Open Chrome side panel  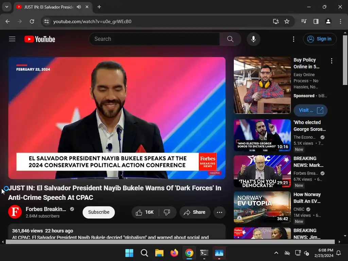coord(316,21)
